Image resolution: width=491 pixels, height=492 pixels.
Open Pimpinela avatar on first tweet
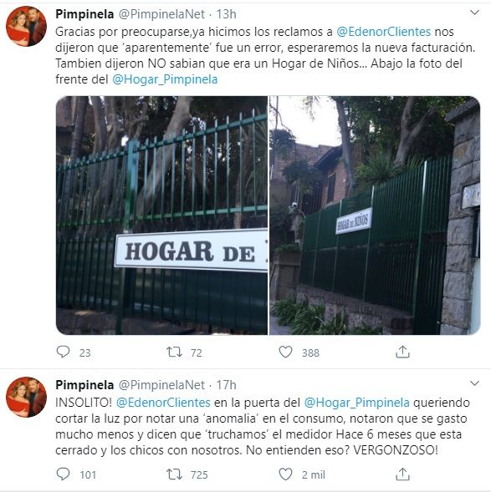(27, 27)
